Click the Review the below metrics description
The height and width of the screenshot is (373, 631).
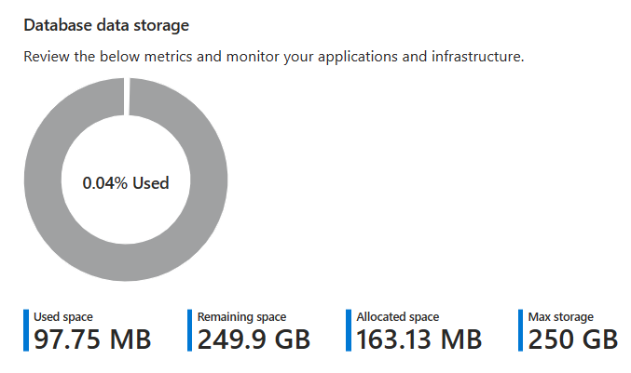pos(274,57)
